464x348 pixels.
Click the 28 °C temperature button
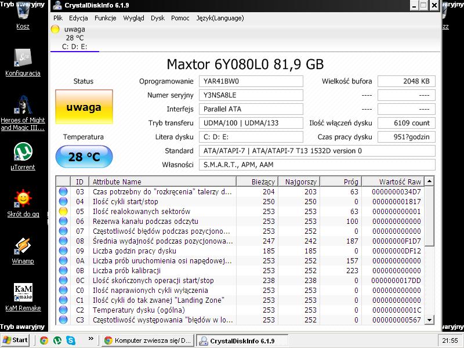(84, 157)
